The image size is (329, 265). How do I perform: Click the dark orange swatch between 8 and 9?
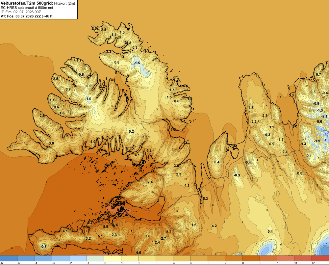[x=251, y=258]
